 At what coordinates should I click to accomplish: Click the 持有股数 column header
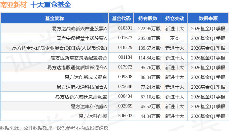point(148,18)
